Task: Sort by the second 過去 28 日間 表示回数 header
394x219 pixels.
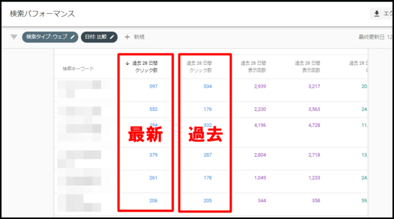Action: tap(307, 67)
